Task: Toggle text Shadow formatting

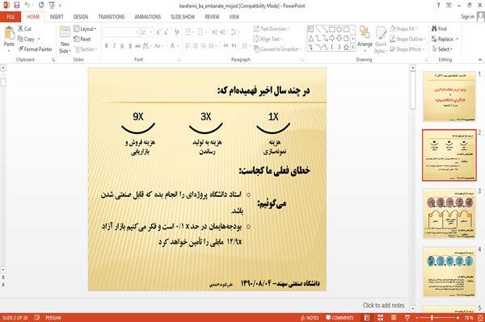Action: point(130,46)
